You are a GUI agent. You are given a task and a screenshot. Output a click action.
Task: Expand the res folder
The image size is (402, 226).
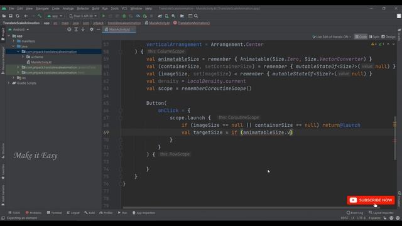tap(14, 78)
